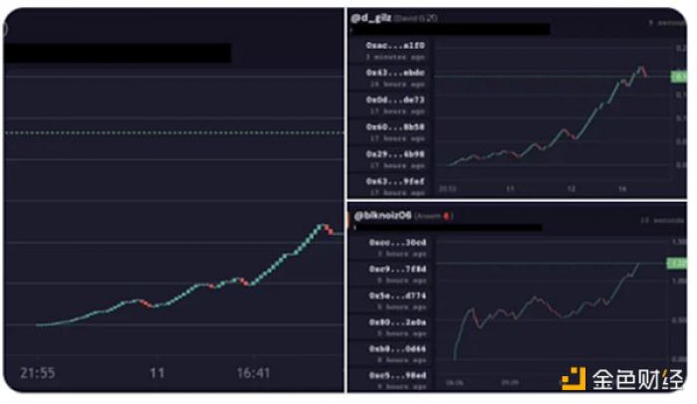Click the peak of the large chart's price line
Screen dimensions: 697x404
[322, 226]
